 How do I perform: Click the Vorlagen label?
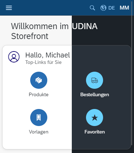(x=39, y=132)
